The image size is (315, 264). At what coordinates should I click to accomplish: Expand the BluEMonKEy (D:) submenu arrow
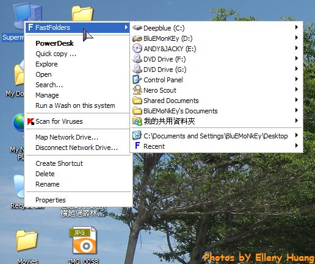click(297, 37)
